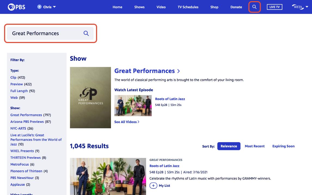Filter show by Pioneers of Thirteen
312x195 pixels.
click(26, 171)
